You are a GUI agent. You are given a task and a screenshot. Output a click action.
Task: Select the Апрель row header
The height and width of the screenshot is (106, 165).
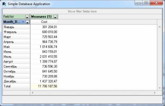click(16, 42)
